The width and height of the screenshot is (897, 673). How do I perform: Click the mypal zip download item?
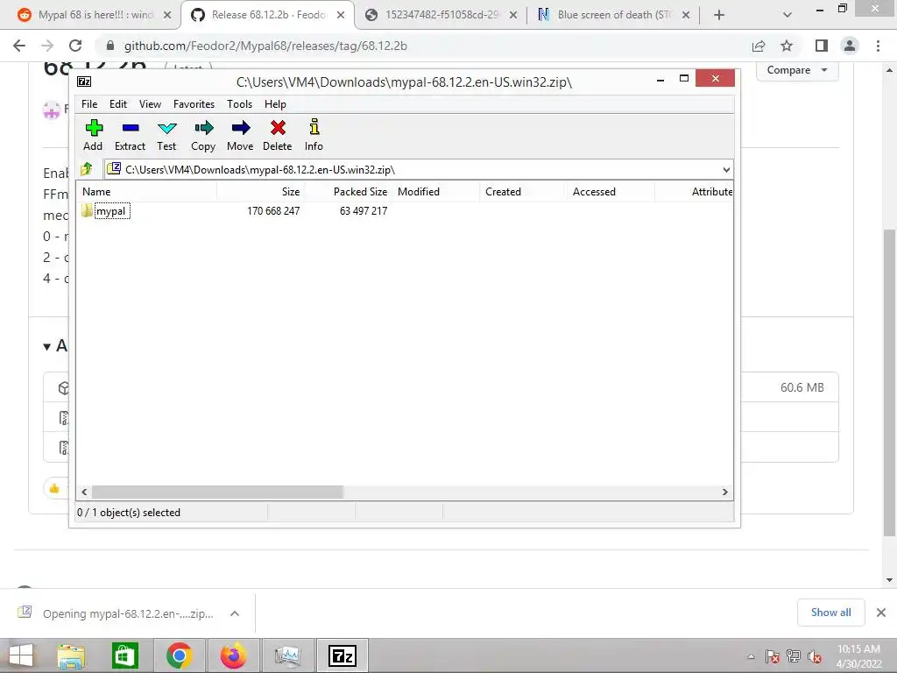(117, 613)
